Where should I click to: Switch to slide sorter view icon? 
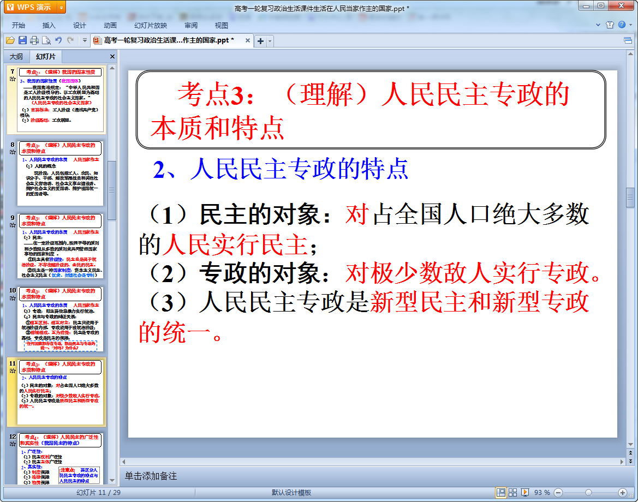(x=512, y=492)
